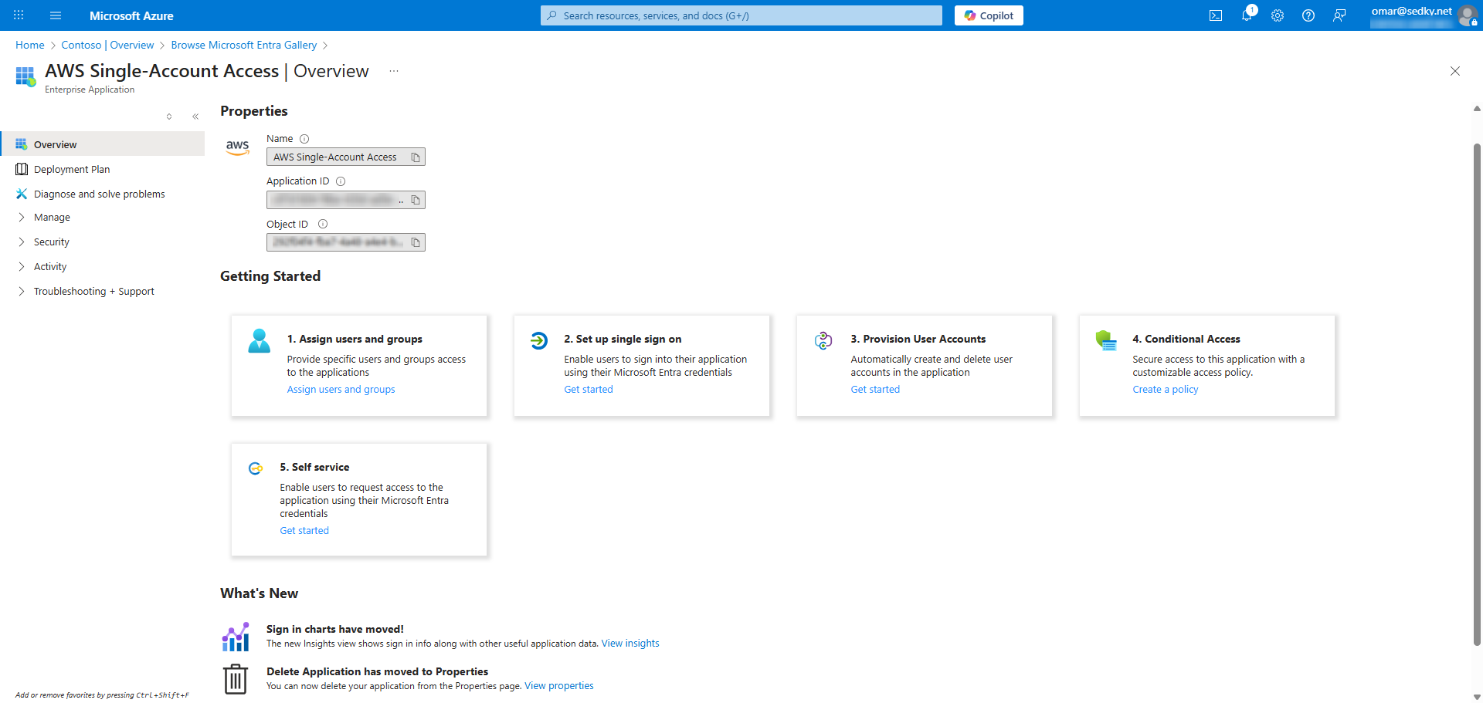Open Cloud Shell from the top bar
The height and width of the screenshot is (703, 1483).
(1216, 15)
